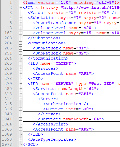
Task: Click the "AP2" name value
Action: (x=85, y=129)
